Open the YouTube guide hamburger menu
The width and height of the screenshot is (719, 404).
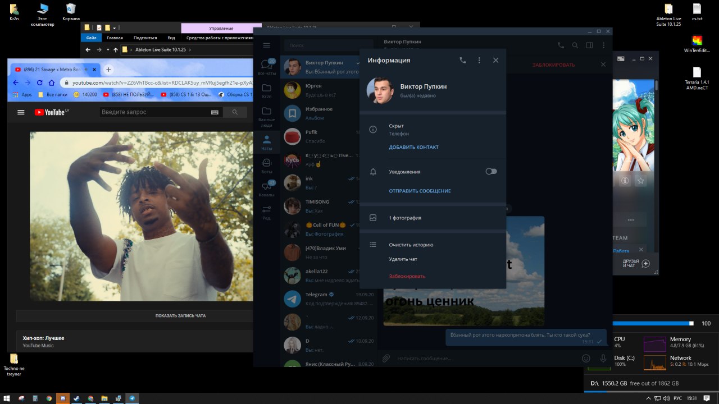(21, 112)
